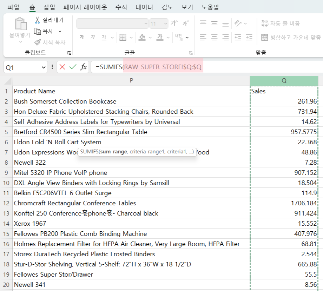The width and height of the screenshot is (323, 291).
Task: Click the phonetic guide (내천) icon
Action: pos(179,38)
